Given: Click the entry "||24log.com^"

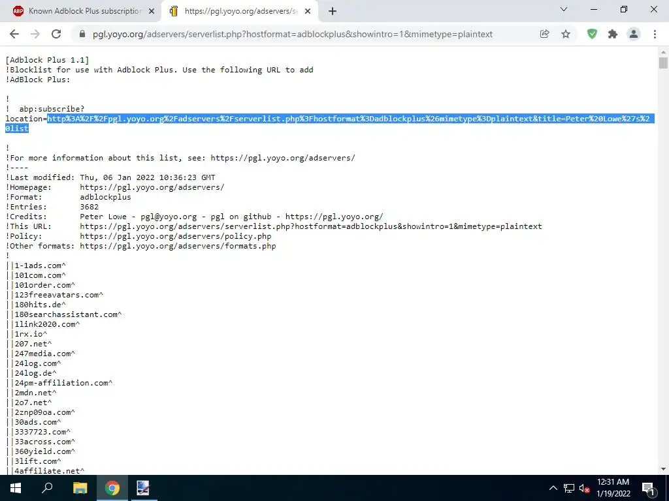Looking at the screenshot, I should pyautogui.click(x=33, y=364).
